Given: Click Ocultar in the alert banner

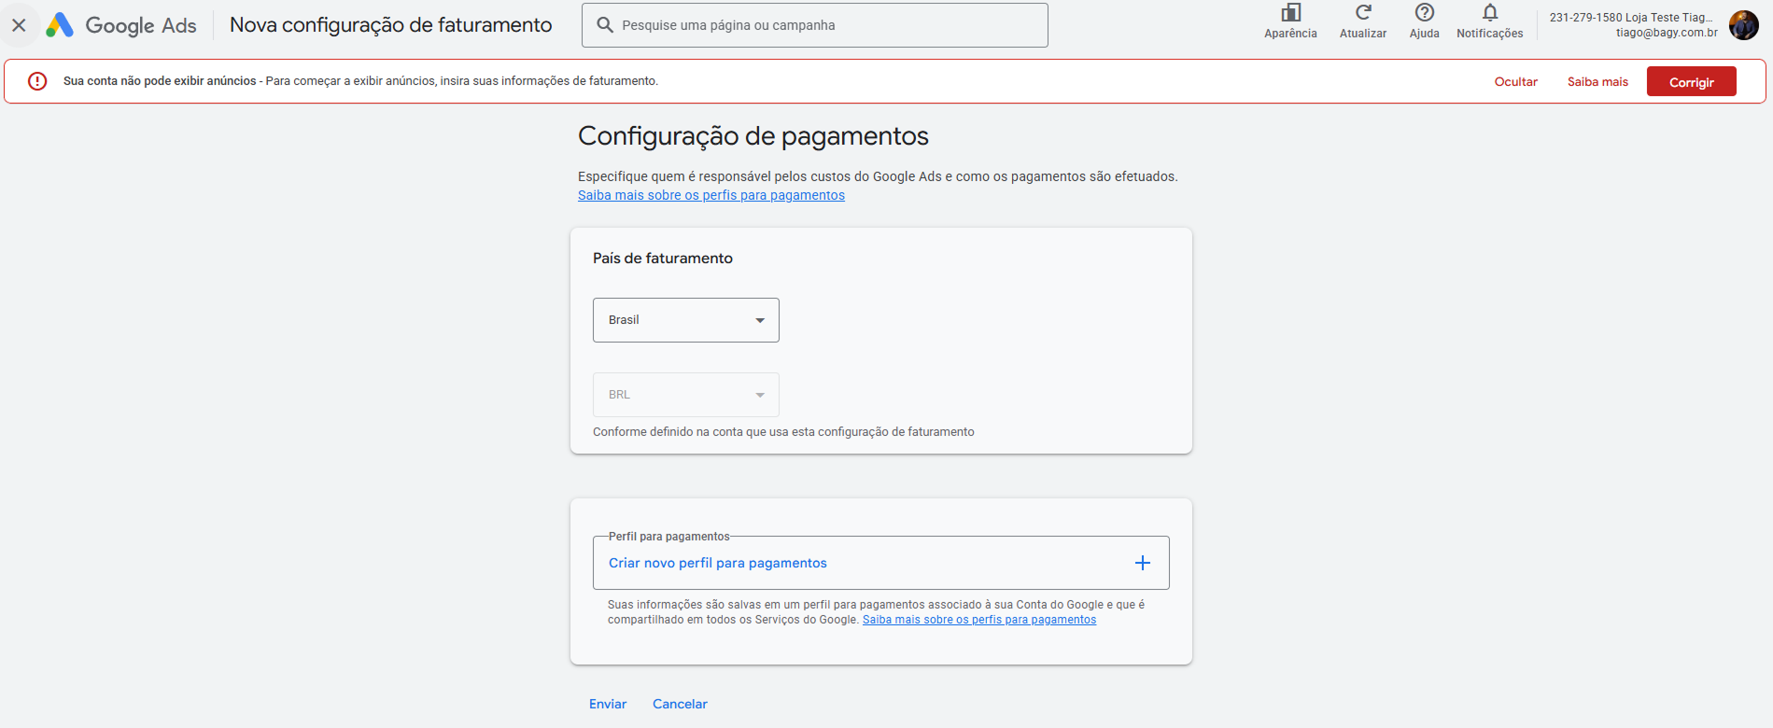Looking at the screenshot, I should pos(1515,82).
